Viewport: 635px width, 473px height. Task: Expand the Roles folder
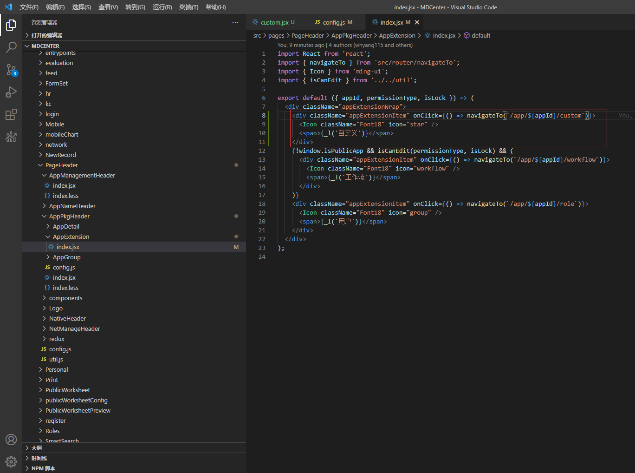tap(134, 431)
